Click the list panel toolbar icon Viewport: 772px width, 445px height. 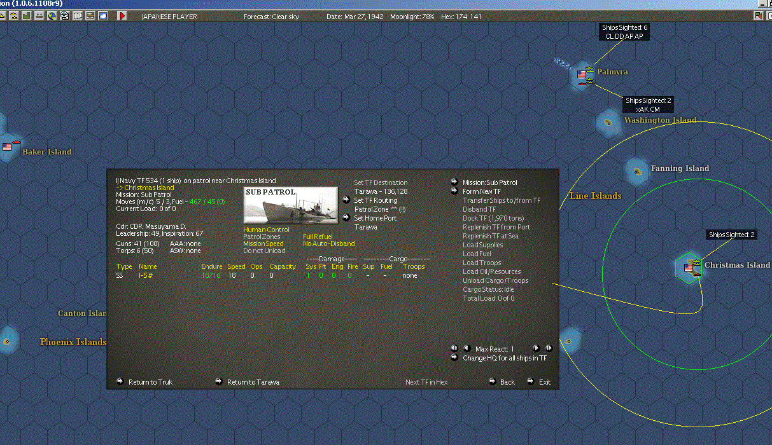[x=90, y=16]
